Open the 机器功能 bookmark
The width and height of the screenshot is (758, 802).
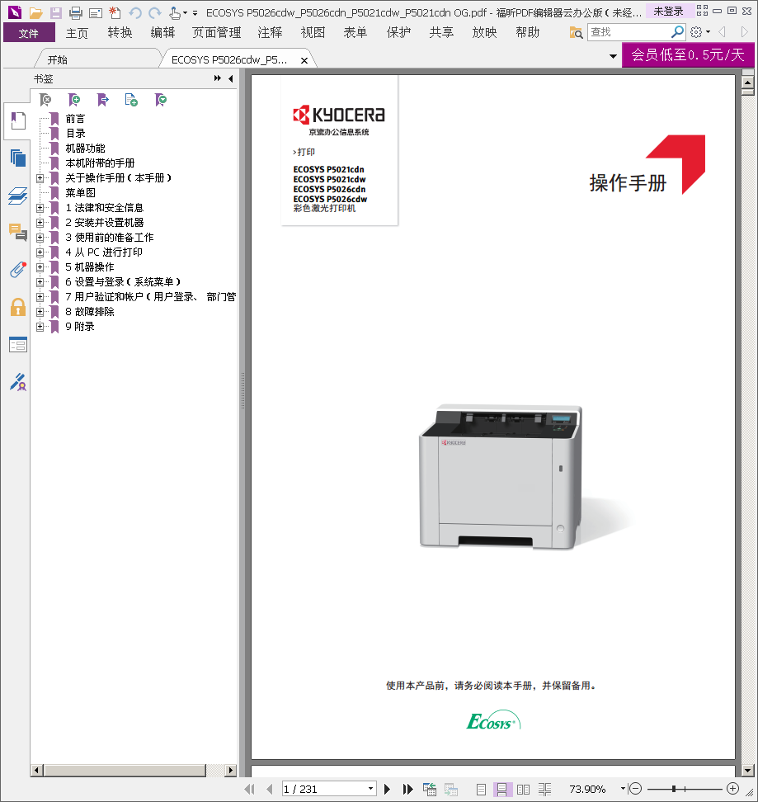[85, 149]
